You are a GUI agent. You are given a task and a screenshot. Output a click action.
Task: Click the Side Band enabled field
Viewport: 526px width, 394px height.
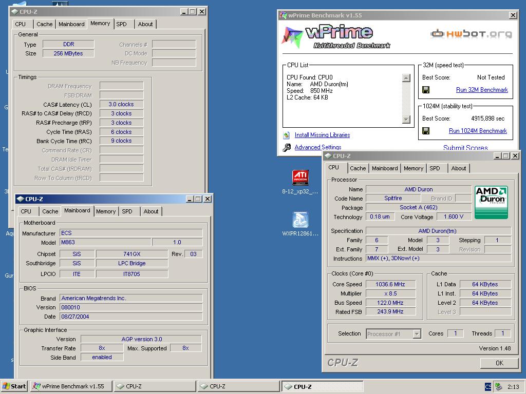102,357
